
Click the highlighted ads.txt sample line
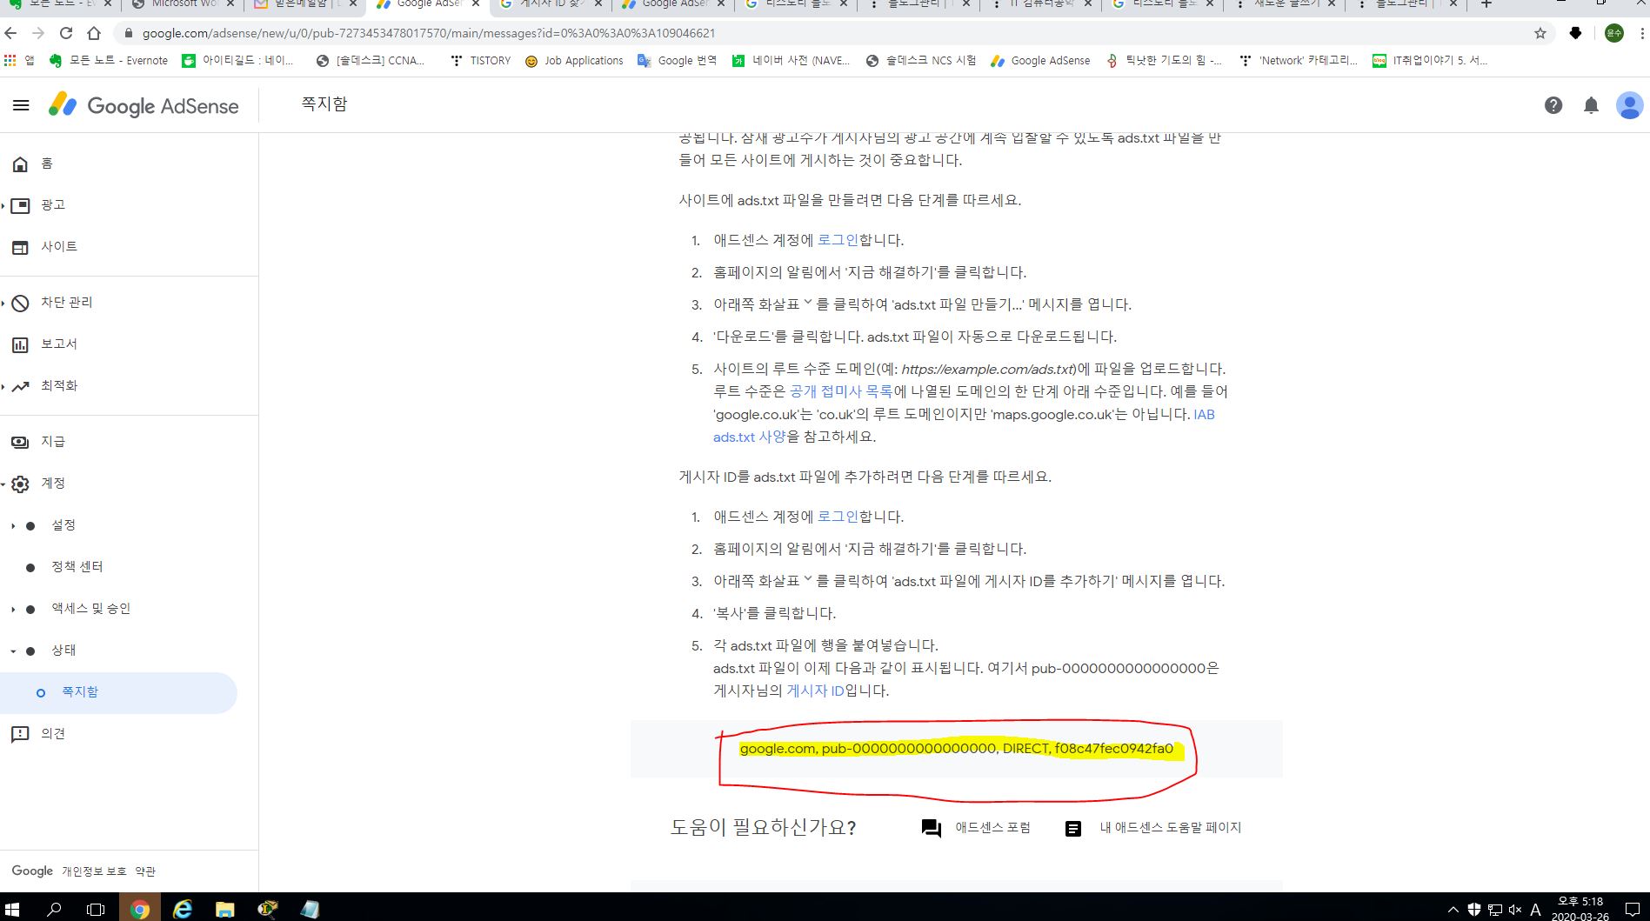click(956, 749)
